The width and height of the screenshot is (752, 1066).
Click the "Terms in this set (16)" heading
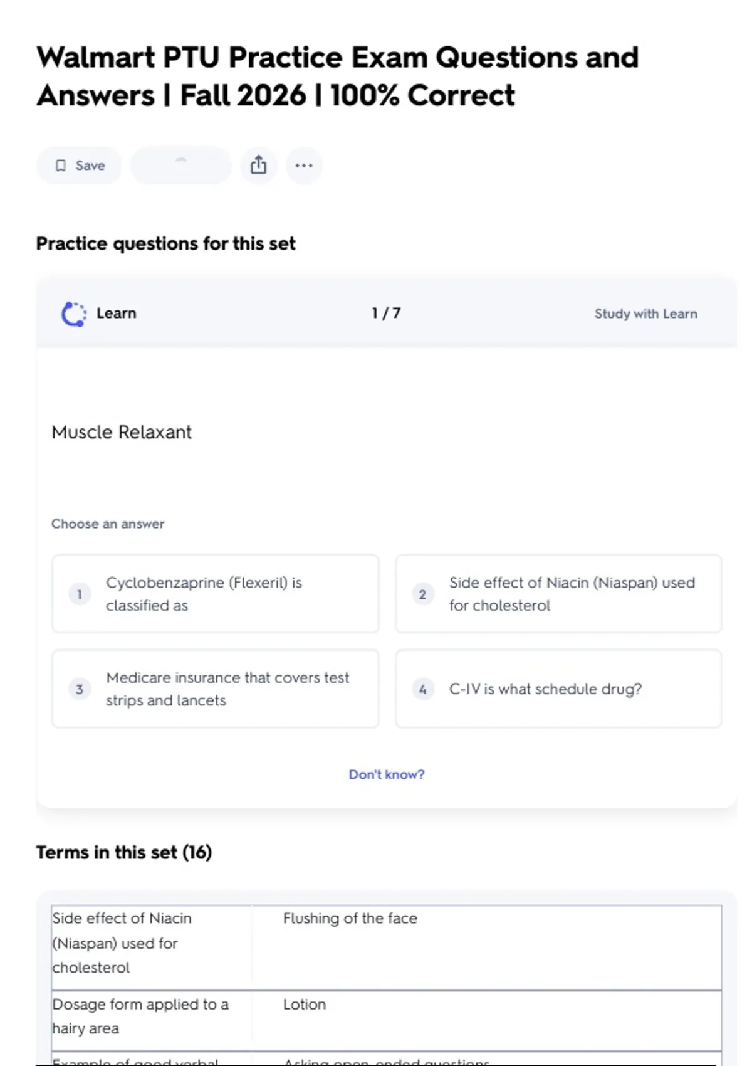[x=124, y=852]
